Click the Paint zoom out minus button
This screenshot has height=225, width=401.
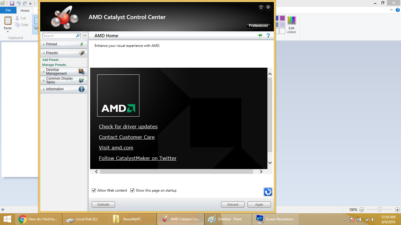pos(362,210)
